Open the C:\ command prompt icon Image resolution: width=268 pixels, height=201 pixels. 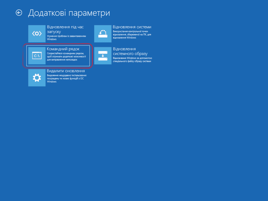click(37, 56)
